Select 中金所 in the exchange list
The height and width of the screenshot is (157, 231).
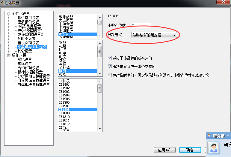click(78, 34)
